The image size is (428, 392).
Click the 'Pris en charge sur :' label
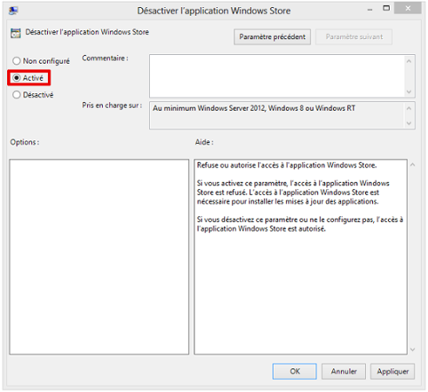point(112,105)
